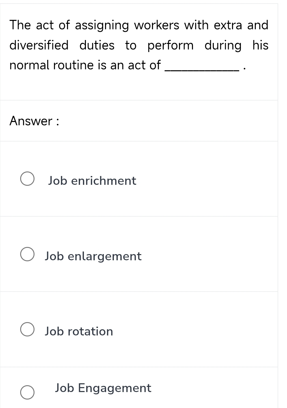This screenshot has height=408, width=287.
Task: Select the Job enrichment radio button
Action: (28, 180)
